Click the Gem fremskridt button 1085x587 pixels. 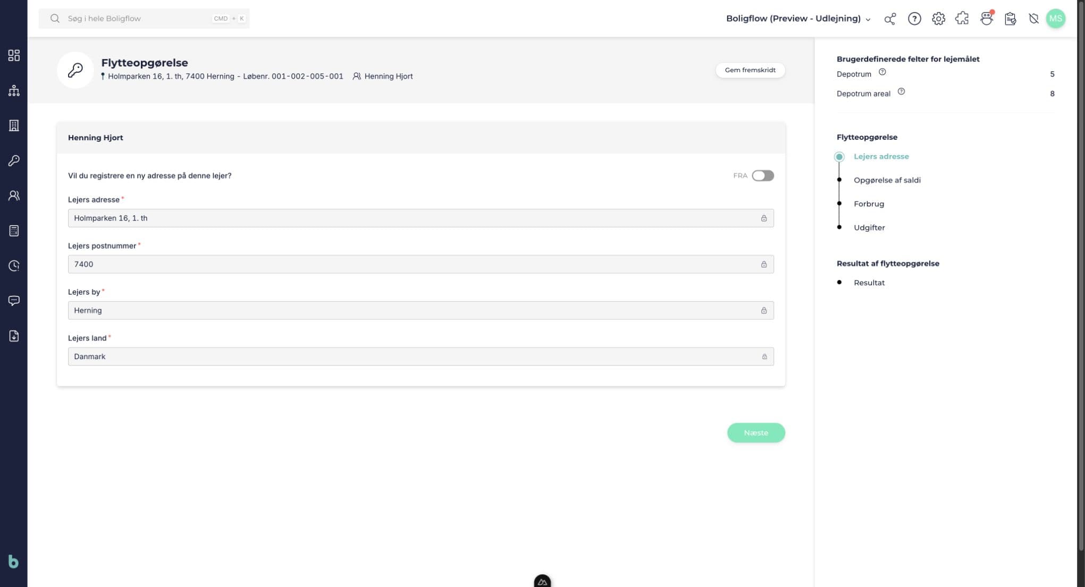(750, 70)
